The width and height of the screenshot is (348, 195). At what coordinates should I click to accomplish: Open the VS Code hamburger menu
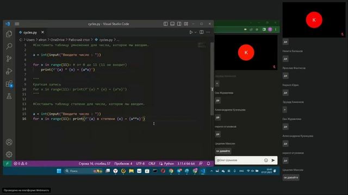[x=17, y=24]
